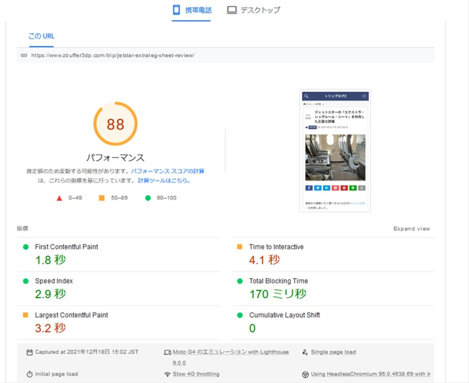Click the green dot beside Speed Index
The width and height of the screenshot is (469, 383).
coord(26,281)
